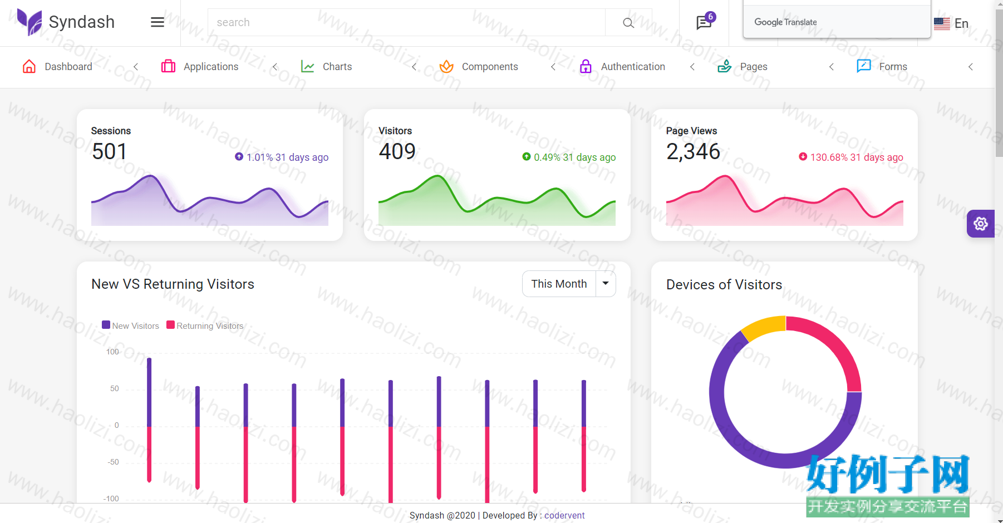Image resolution: width=1003 pixels, height=523 pixels.
Task: Expand the Pages menu chevron
Action: point(832,67)
